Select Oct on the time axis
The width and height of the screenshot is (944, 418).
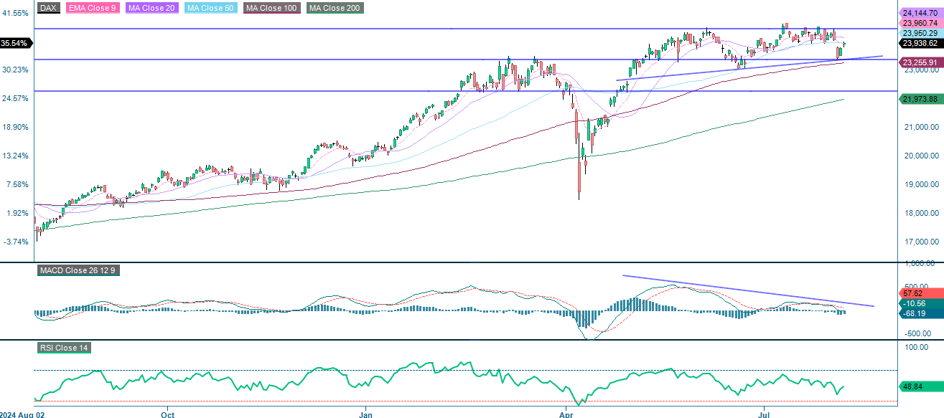coord(167,414)
